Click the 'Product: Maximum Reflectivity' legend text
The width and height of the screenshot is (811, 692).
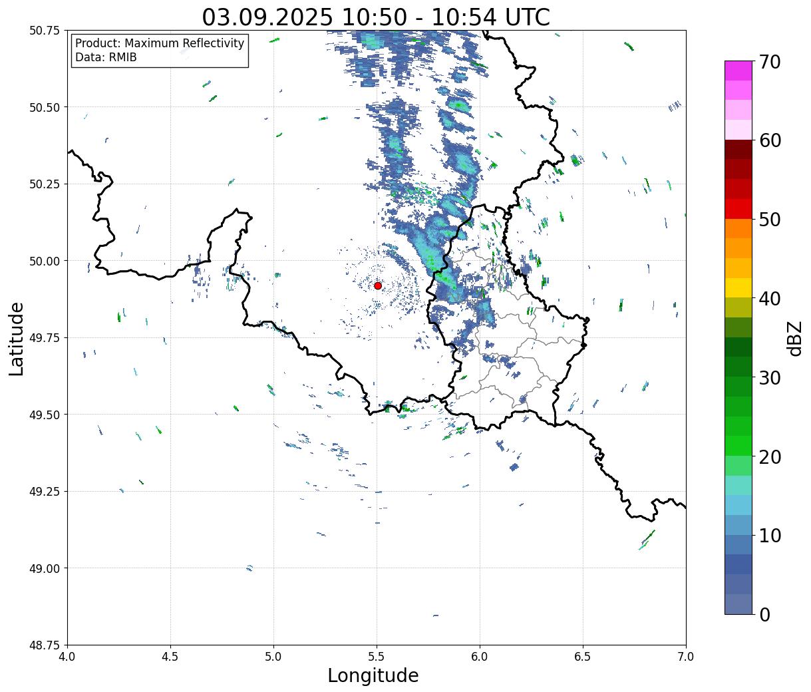[160, 43]
